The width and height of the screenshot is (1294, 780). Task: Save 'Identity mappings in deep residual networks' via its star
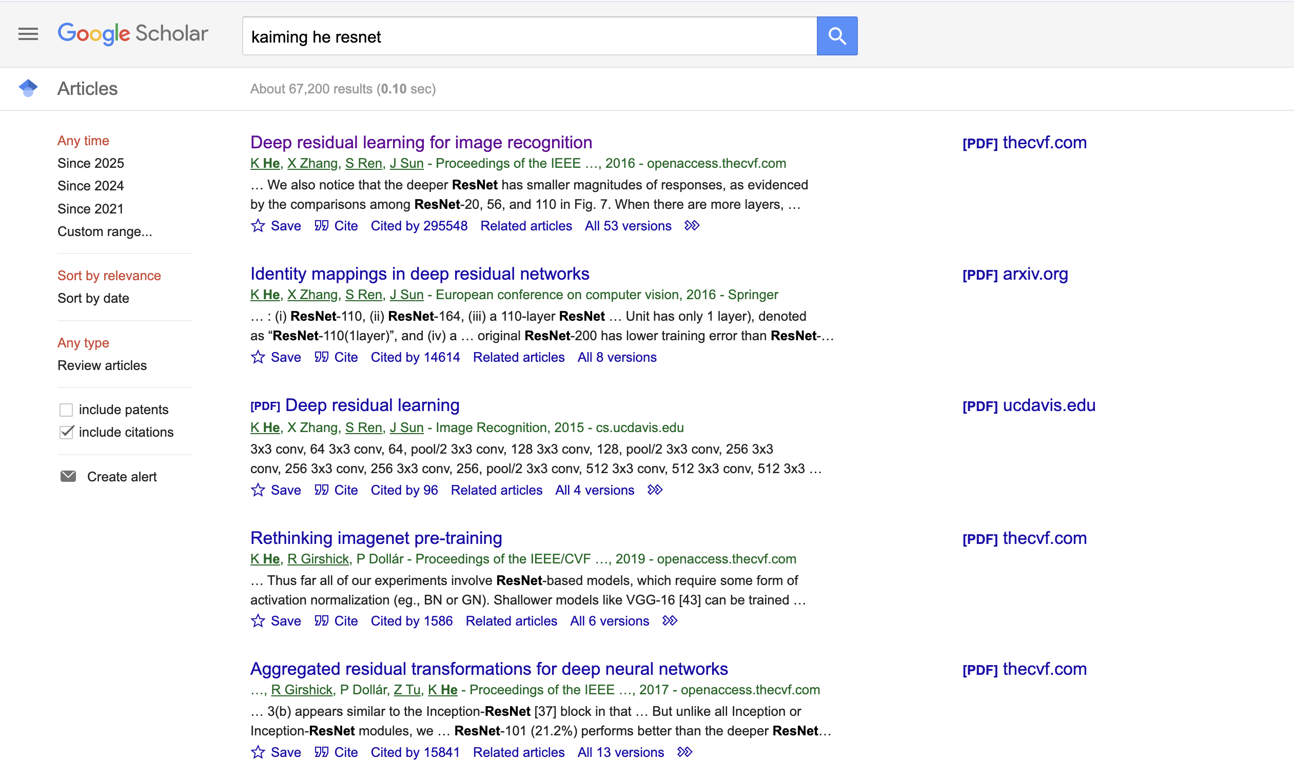pos(258,357)
